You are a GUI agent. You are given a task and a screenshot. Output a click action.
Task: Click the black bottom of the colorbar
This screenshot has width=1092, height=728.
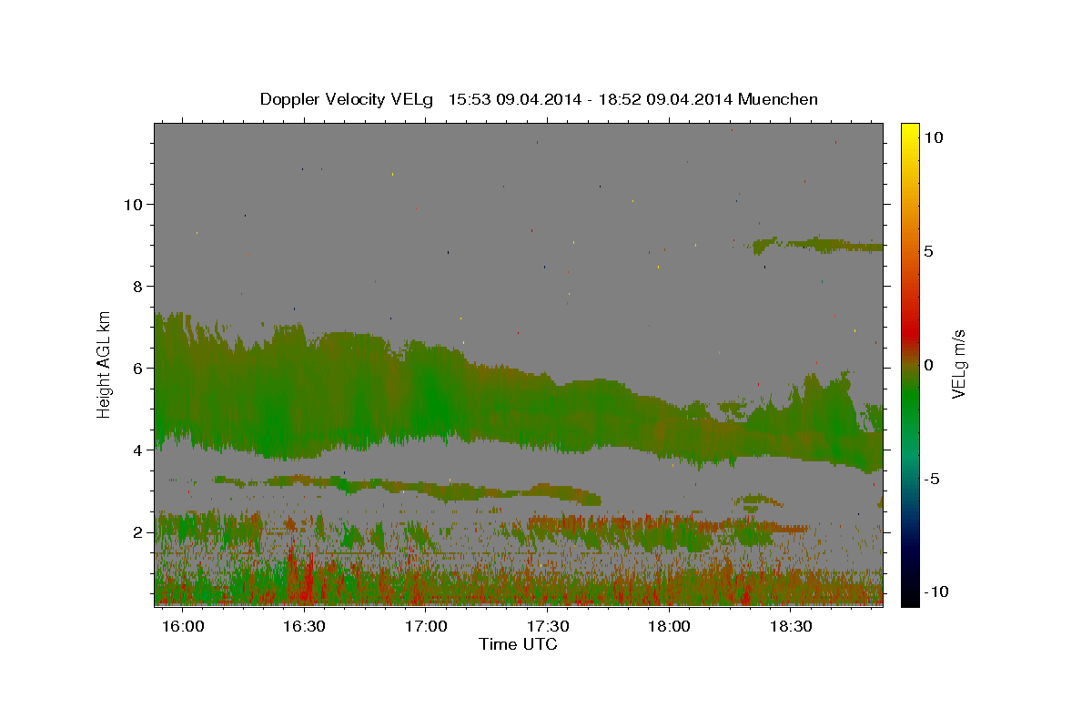pyautogui.click(x=910, y=597)
